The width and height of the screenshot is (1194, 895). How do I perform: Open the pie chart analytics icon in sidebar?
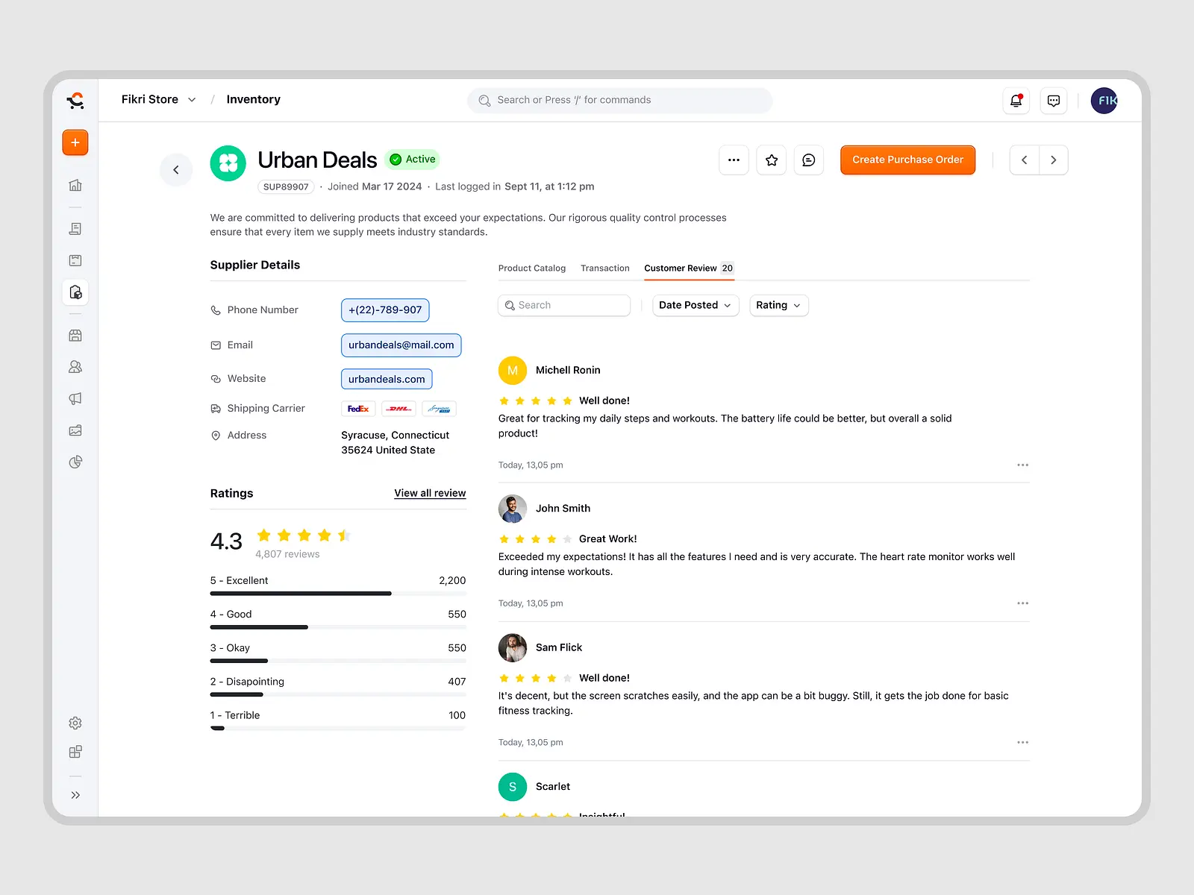75,462
